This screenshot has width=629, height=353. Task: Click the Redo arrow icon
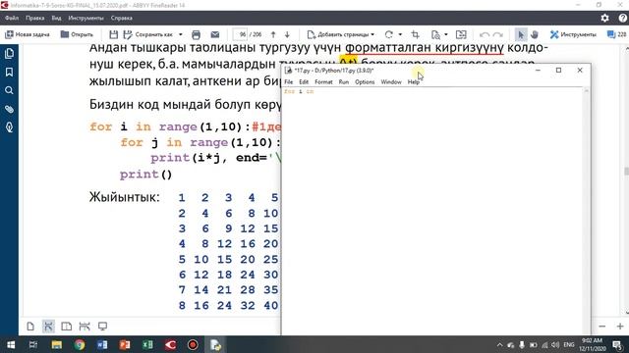pyautogui.click(x=498, y=35)
